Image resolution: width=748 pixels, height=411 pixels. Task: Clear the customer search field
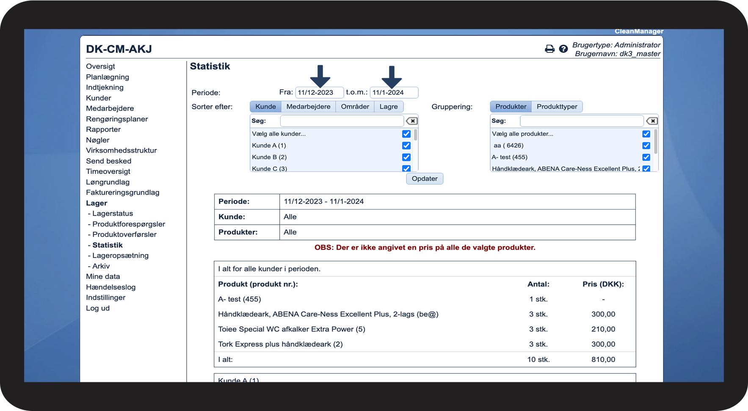(x=411, y=121)
